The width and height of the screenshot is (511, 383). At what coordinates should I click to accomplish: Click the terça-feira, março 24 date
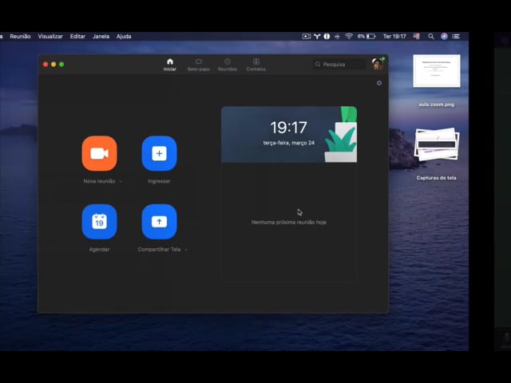pos(289,143)
